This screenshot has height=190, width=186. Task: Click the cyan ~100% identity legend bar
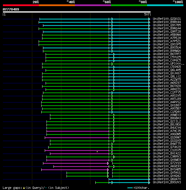click(x=165, y=5)
